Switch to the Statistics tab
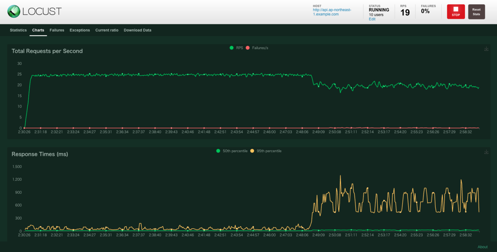497x252 pixels. 18,30
